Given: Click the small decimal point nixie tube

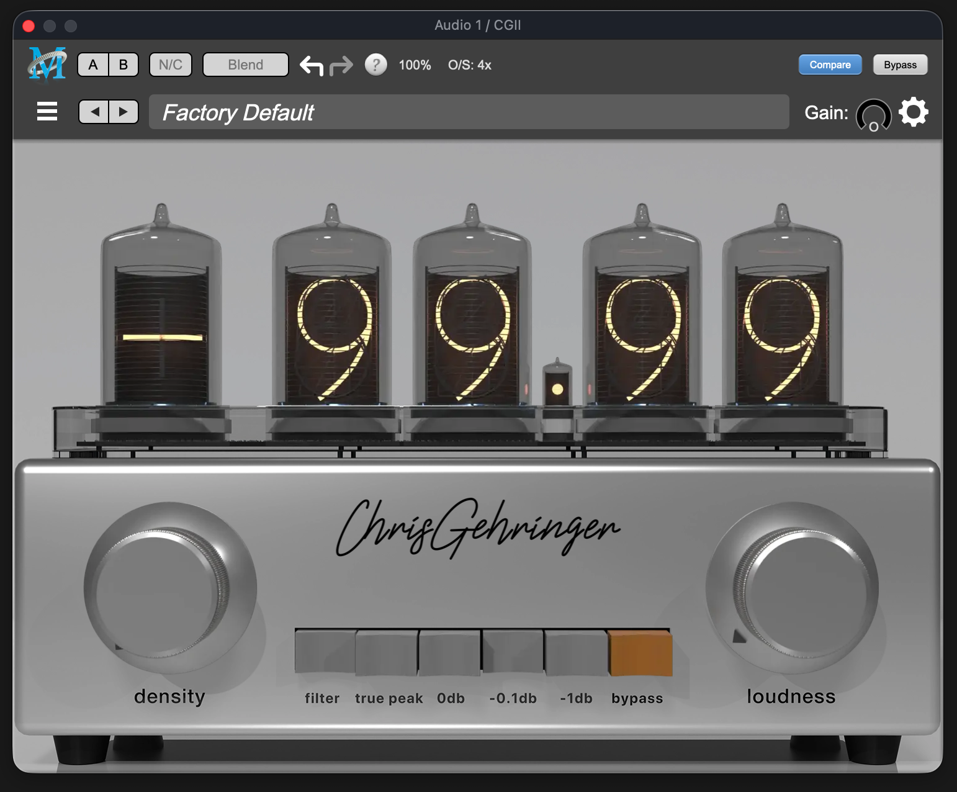Looking at the screenshot, I should (557, 384).
